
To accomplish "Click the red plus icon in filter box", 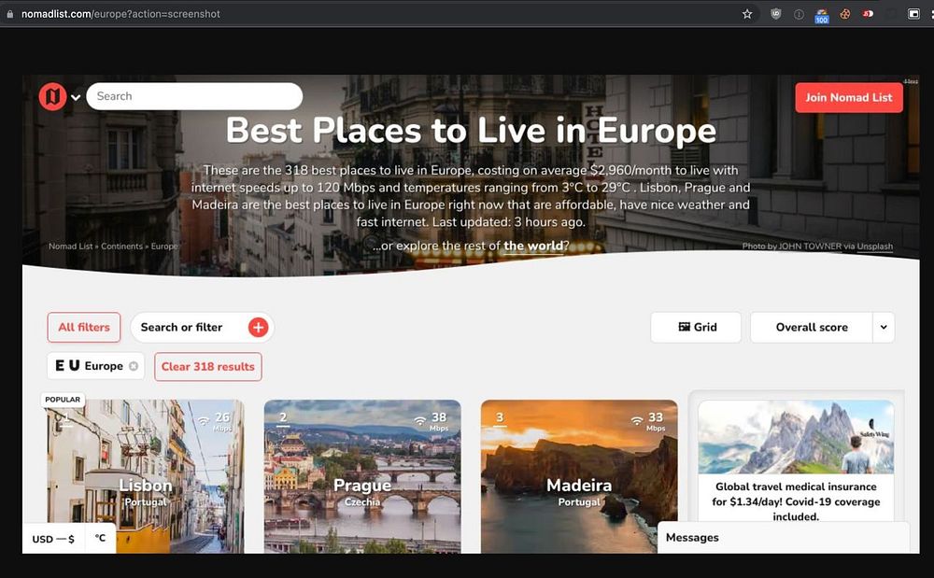I will (258, 328).
